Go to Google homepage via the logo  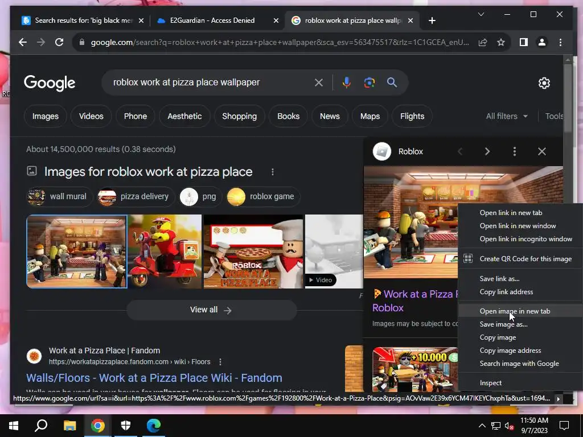(50, 83)
